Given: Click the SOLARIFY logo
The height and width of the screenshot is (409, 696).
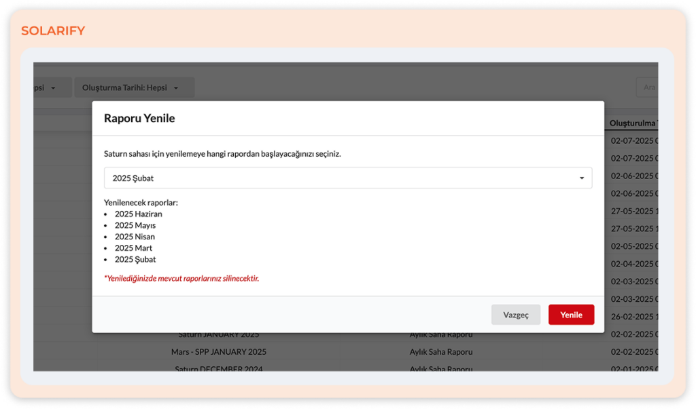Looking at the screenshot, I should coord(53,31).
